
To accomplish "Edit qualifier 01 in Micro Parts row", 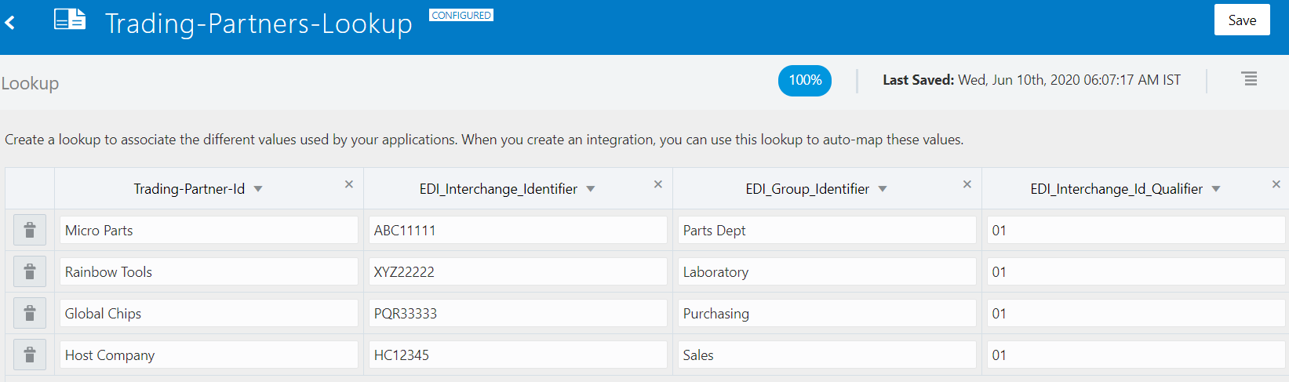I will [1136, 230].
